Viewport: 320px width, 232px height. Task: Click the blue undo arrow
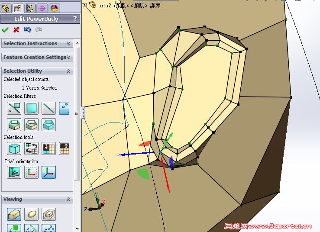(28, 29)
